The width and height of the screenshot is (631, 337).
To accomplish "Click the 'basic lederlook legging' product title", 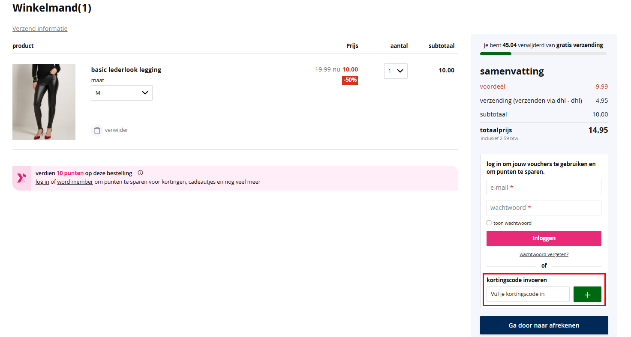I will pos(126,70).
